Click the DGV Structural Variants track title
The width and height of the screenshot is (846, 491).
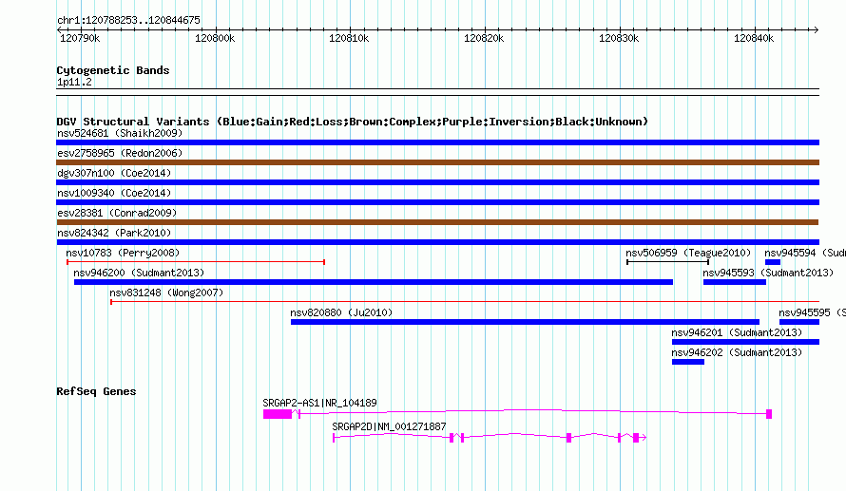[x=353, y=122]
